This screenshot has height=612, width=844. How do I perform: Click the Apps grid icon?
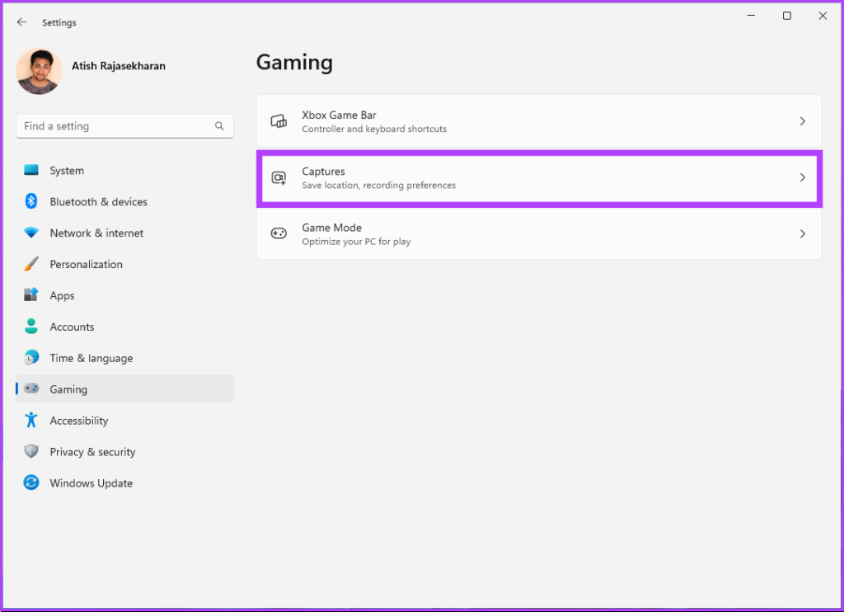pyautogui.click(x=31, y=295)
